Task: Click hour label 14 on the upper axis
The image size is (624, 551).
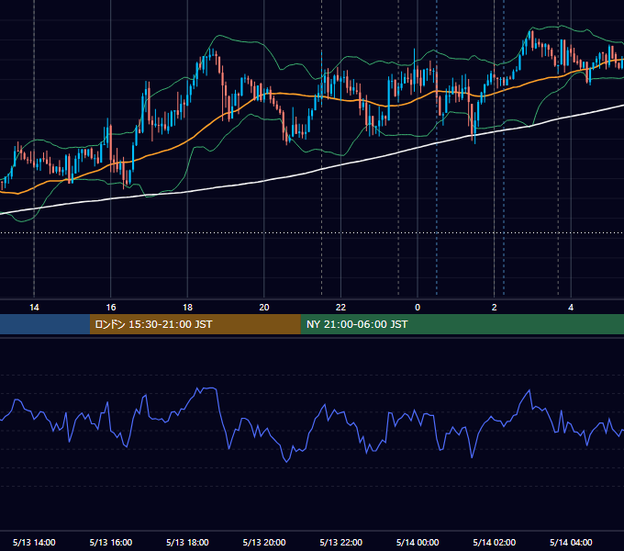Action: pyautogui.click(x=34, y=308)
